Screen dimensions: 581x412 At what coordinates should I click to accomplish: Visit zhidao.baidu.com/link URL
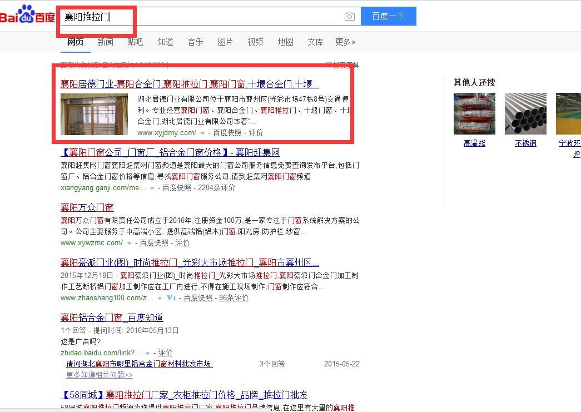coord(101,353)
